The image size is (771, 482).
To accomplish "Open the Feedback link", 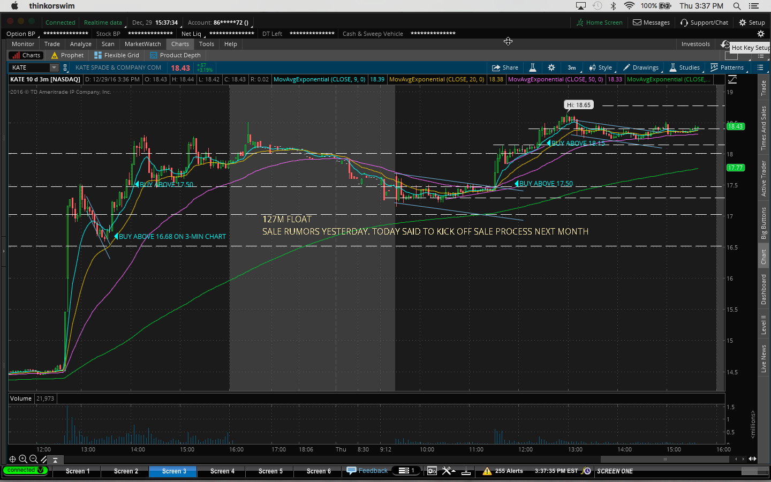I will click(x=367, y=471).
